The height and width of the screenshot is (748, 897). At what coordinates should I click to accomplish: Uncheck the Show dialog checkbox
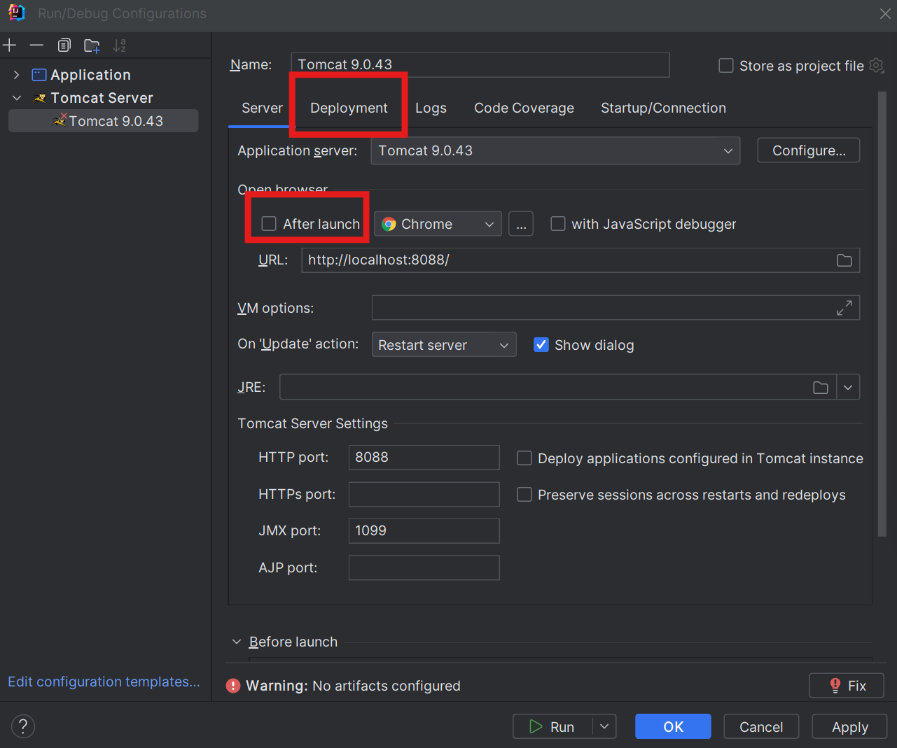coord(541,345)
